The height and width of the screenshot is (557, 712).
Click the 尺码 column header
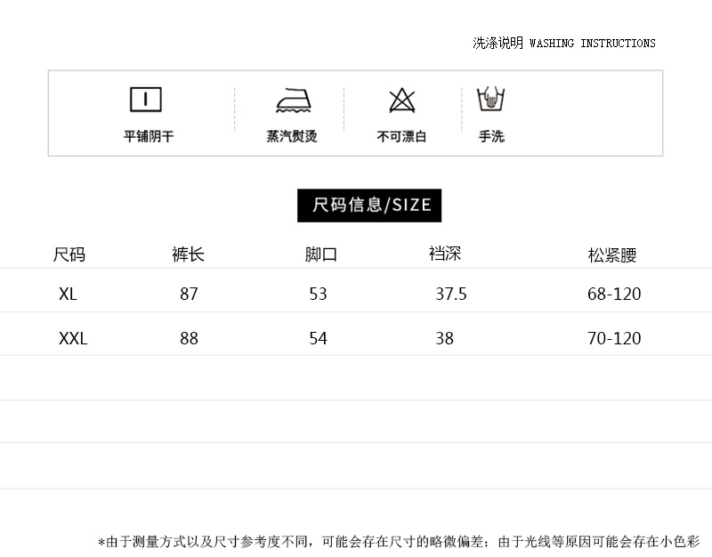69,254
